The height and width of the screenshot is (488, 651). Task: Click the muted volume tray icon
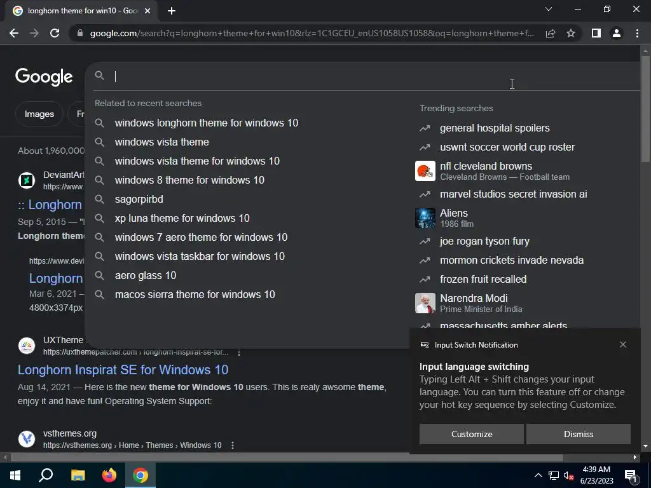coord(569,475)
